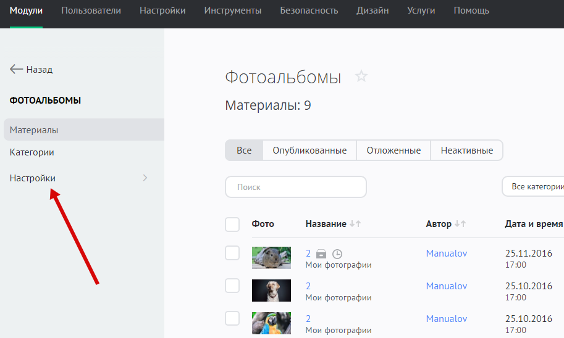The height and width of the screenshot is (338, 564).
Task: Click the clock icon in first row
Action: click(337, 253)
